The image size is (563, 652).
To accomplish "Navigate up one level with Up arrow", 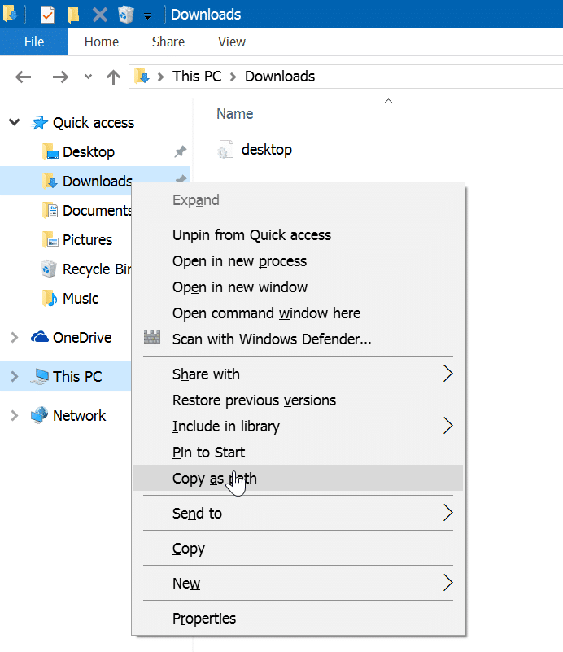I will tap(113, 77).
